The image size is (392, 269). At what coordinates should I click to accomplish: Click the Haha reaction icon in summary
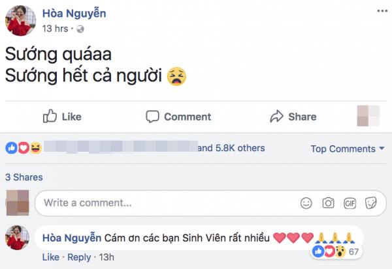pos(35,149)
